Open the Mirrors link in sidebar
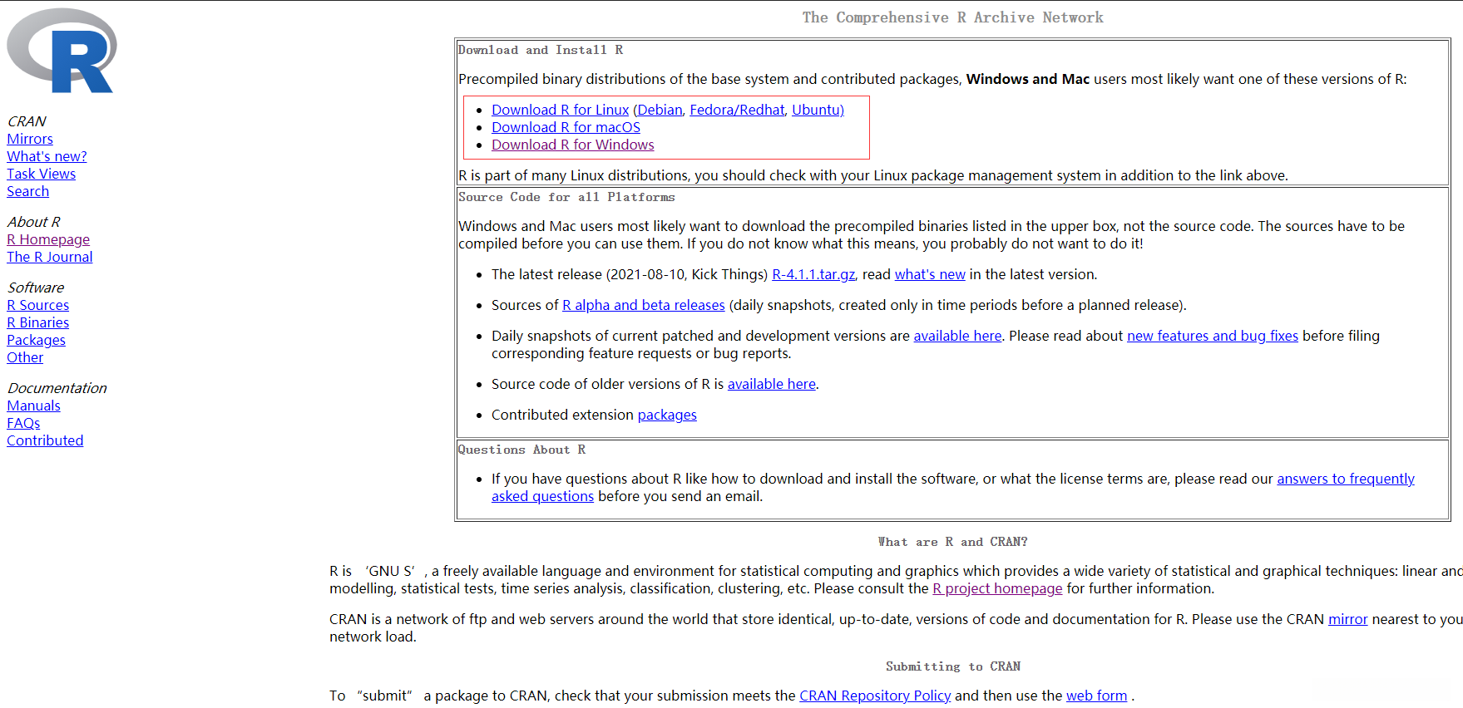This screenshot has height=708, width=1463. pos(30,139)
